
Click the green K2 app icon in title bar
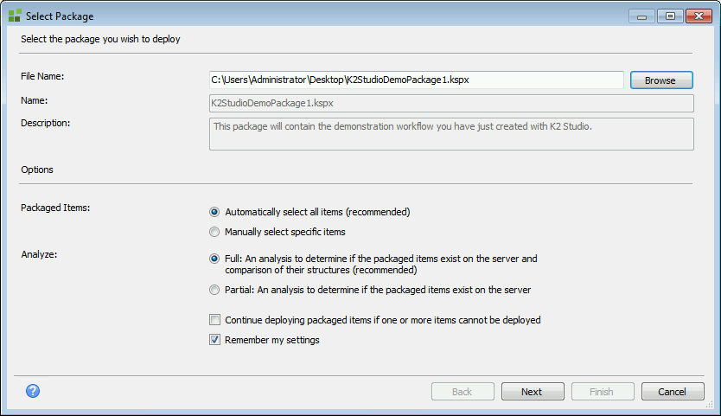15,16
